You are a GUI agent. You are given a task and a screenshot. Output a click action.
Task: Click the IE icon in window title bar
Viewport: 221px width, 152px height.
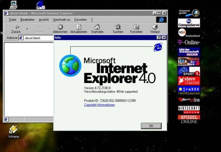6,13
